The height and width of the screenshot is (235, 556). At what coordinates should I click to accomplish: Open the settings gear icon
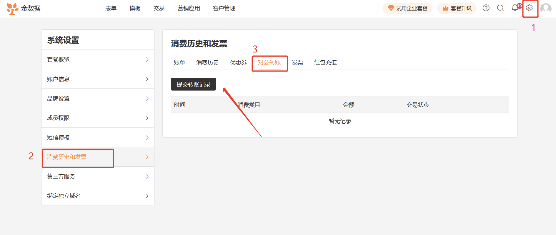(x=530, y=8)
